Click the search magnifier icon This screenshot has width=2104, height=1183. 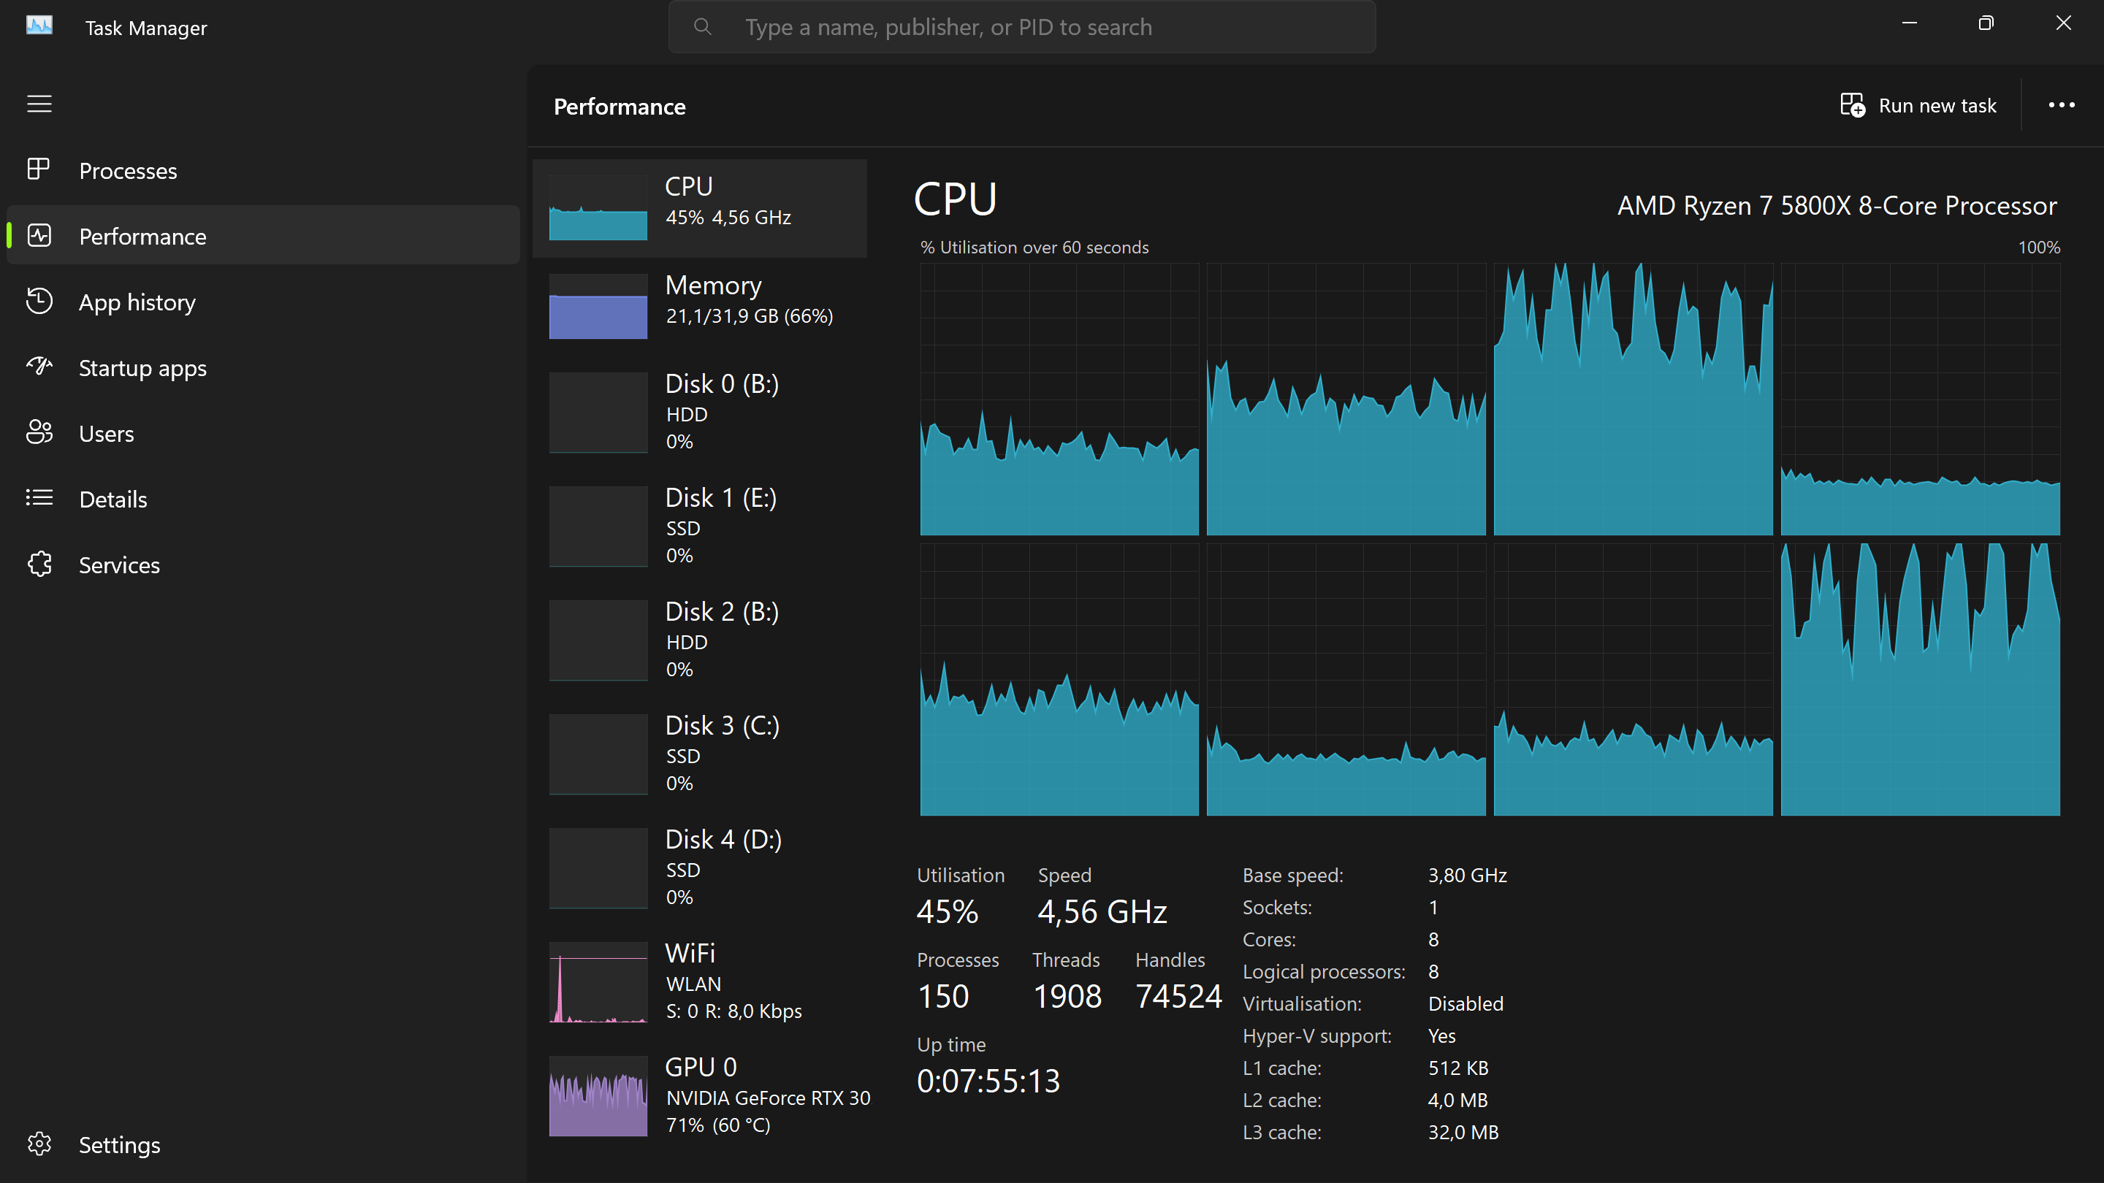(702, 26)
